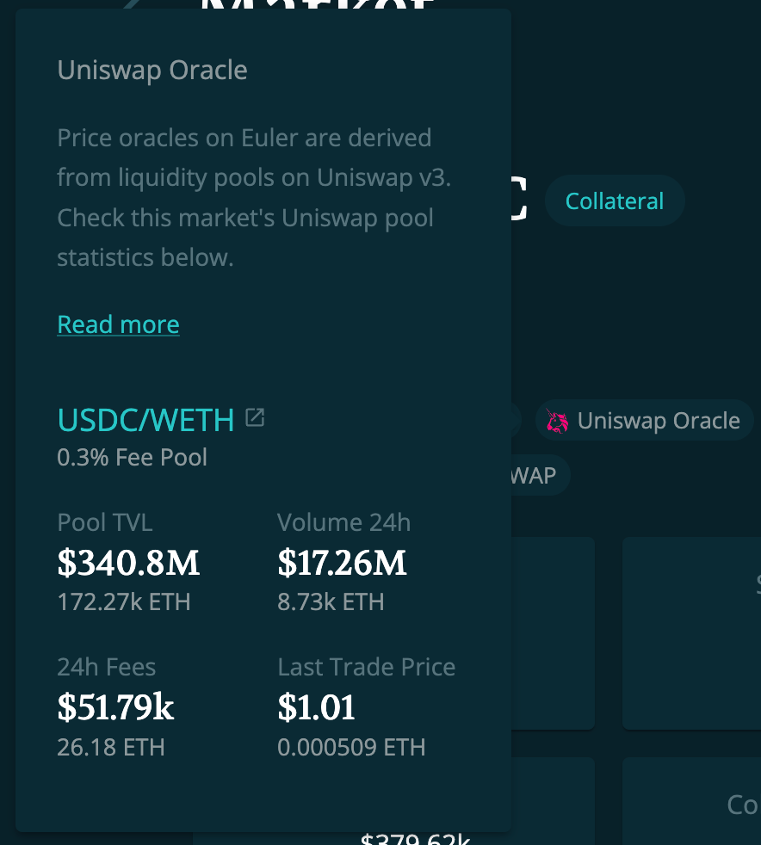
Task: Click the Last Trade Price label
Action: (366, 667)
